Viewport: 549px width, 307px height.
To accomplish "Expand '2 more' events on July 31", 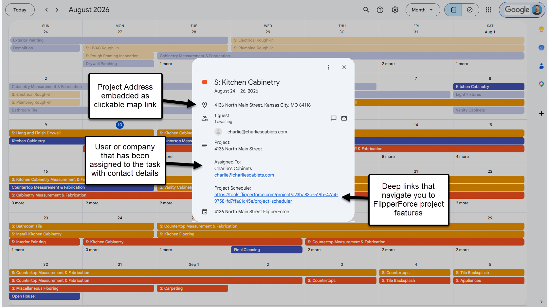I will click(x=388, y=64).
